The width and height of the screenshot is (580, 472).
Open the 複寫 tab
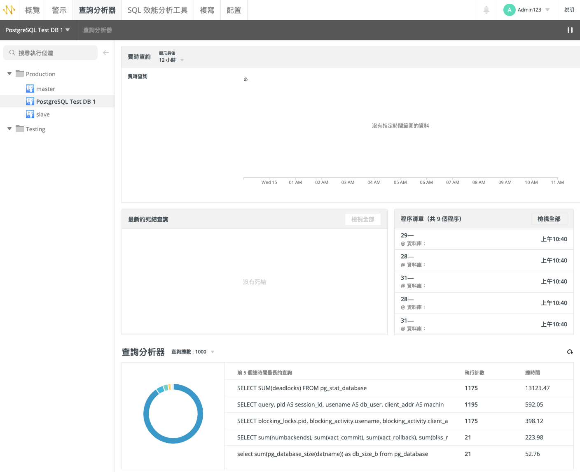point(207,9)
